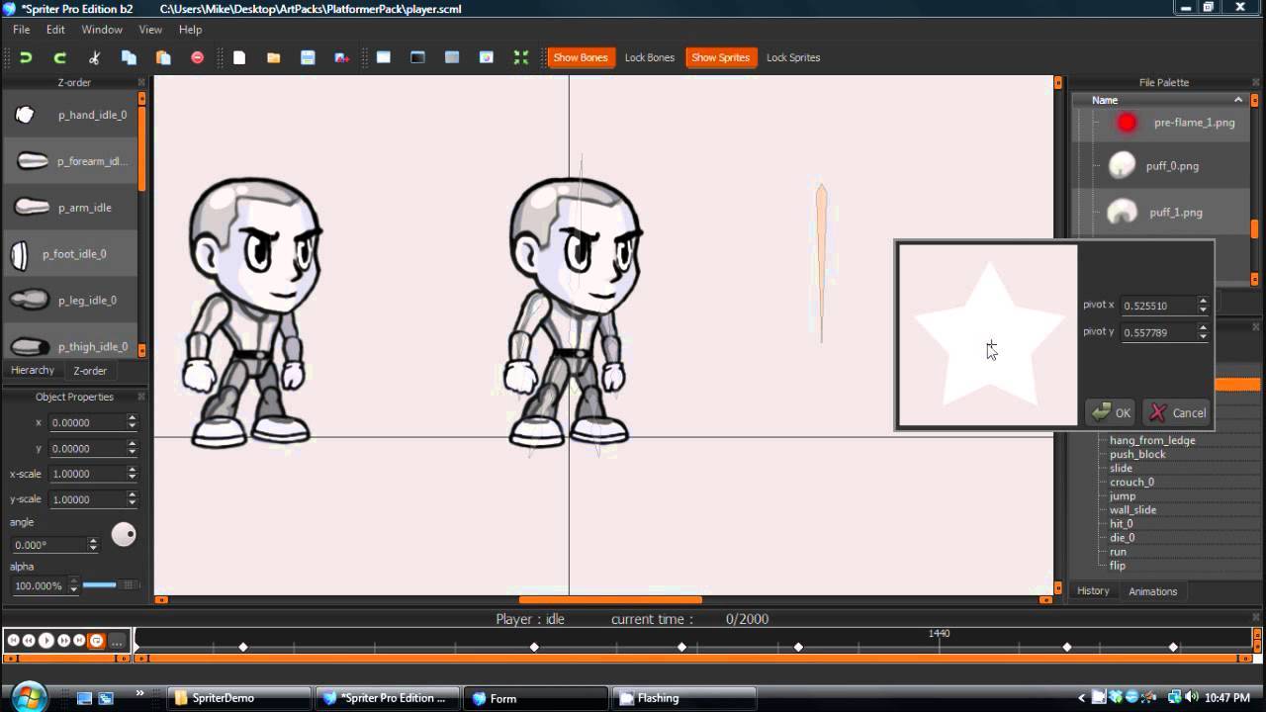Image resolution: width=1266 pixels, height=712 pixels.
Task: Click the angle dial in Object Properties
Action: (124, 534)
